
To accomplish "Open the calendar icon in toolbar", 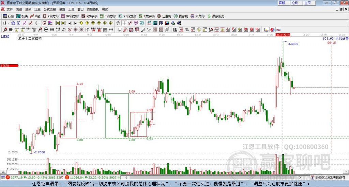I will tap(149, 23).
